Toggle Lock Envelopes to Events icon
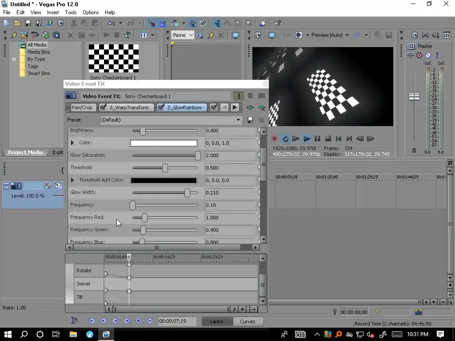The width and height of the screenshot is (455, 341). coord(192,23)
